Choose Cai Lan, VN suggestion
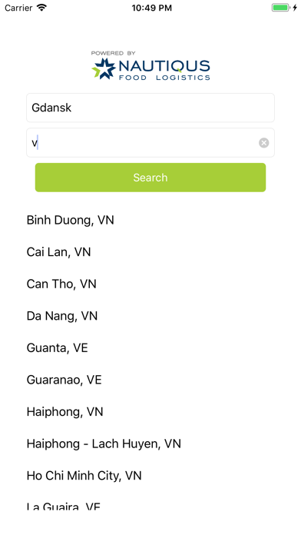Viewport: 301px width, 535px height. [x=150, y=252]
